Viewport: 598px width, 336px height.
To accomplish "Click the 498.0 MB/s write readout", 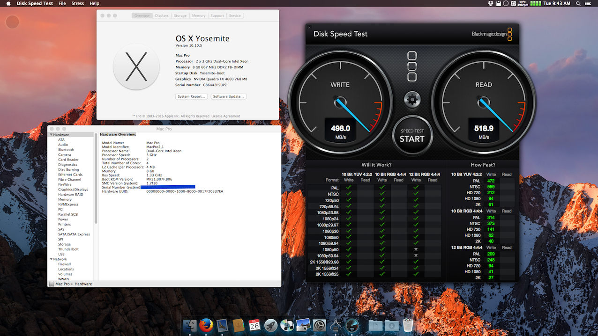I will [341, 131].
